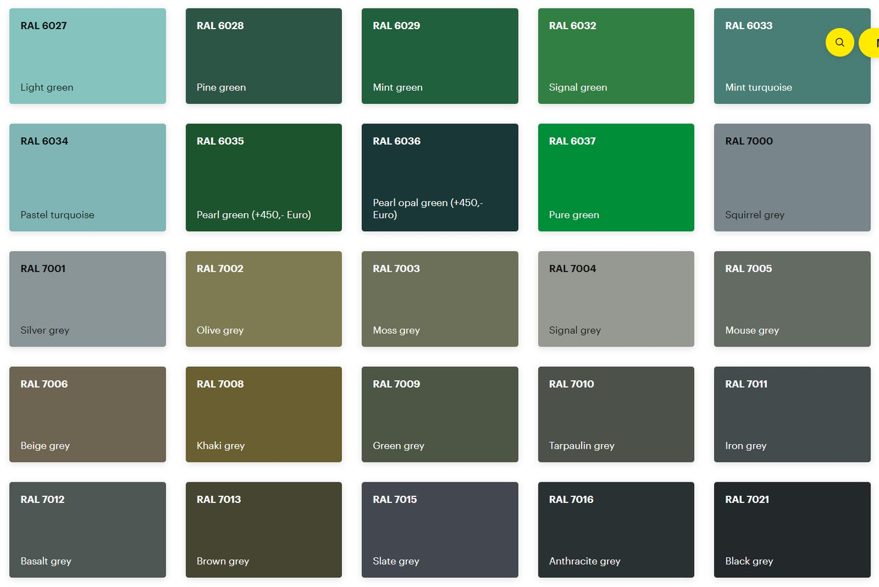Select RAL 7021 Black grey swatch
This screenshot has height=587, width=879.
click(x=792, y=530)
